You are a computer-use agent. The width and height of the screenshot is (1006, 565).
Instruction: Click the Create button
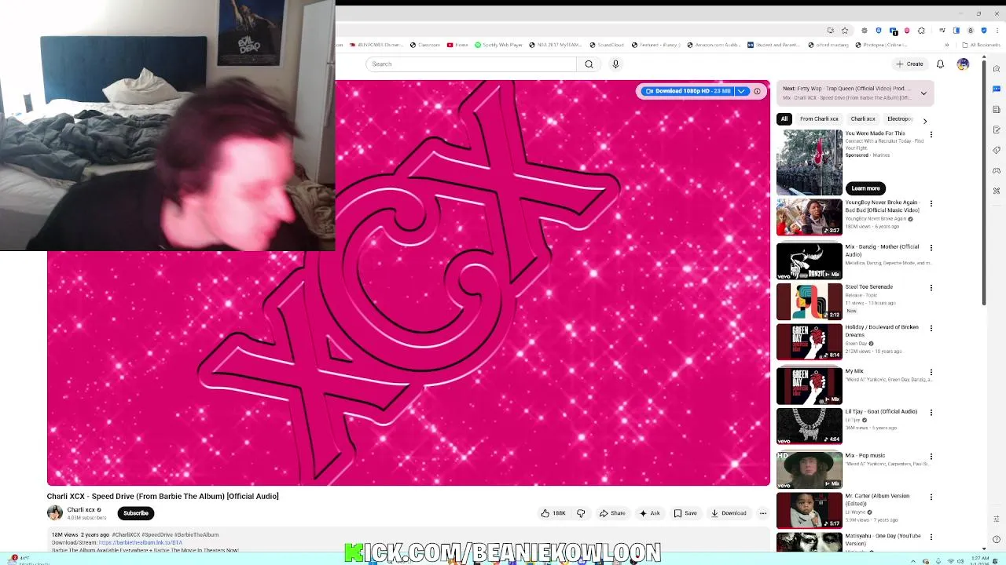coord(909,64)
